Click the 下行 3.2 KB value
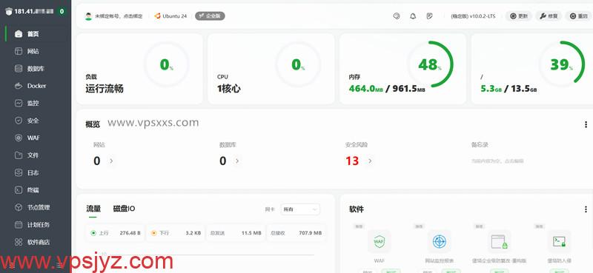 (x=193, y=233)
